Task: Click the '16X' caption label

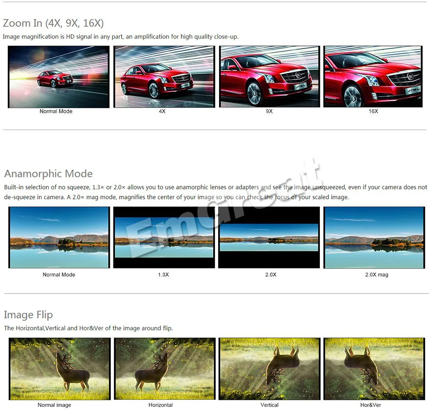Action: (x=373, y=111)
